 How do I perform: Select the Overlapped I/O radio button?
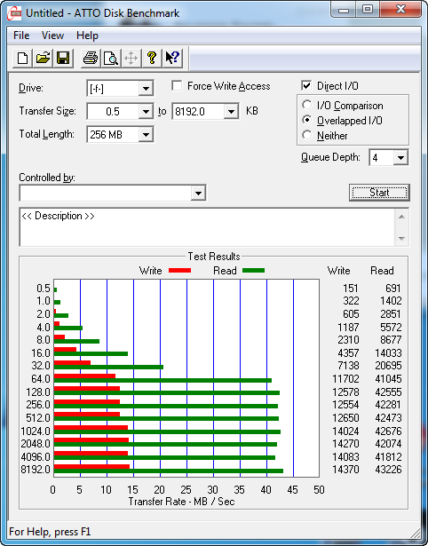coord(307,121)
